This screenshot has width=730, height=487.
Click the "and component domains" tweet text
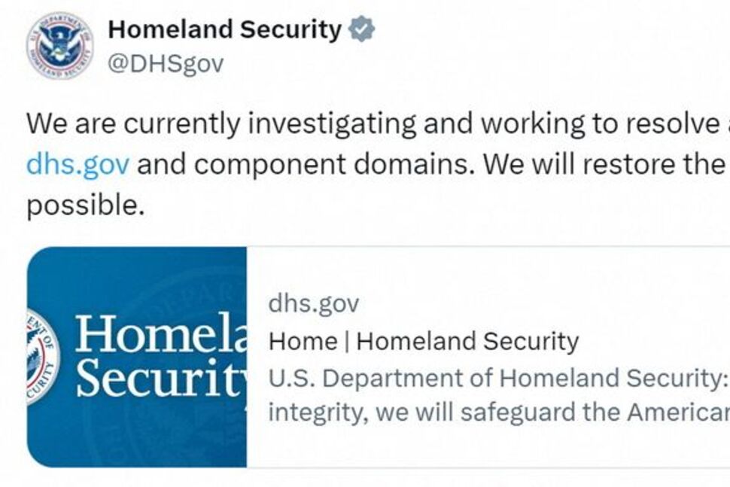305,164
